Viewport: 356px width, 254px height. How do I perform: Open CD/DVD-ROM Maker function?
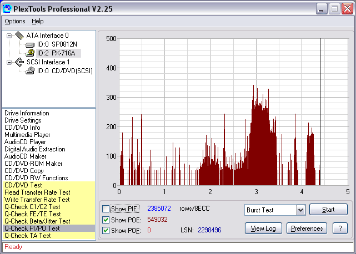33,164
